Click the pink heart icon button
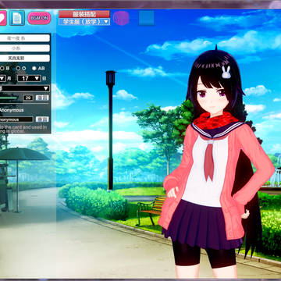 pyautogui.click(x=3, y=18)
